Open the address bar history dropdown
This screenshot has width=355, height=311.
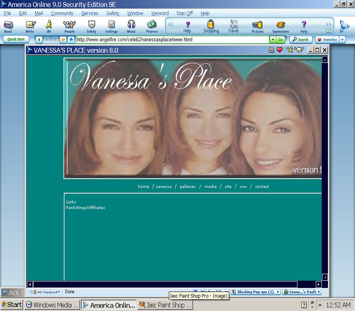click(273, 40)
